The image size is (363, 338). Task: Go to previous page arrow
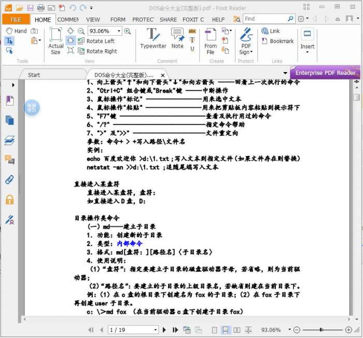[x=102, y=330]
